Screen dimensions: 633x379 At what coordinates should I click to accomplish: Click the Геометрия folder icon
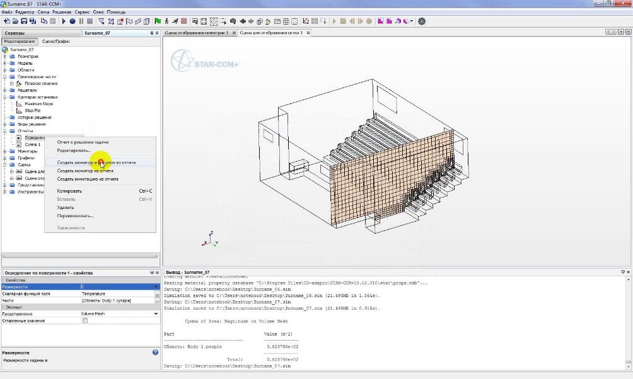(12, 57)
